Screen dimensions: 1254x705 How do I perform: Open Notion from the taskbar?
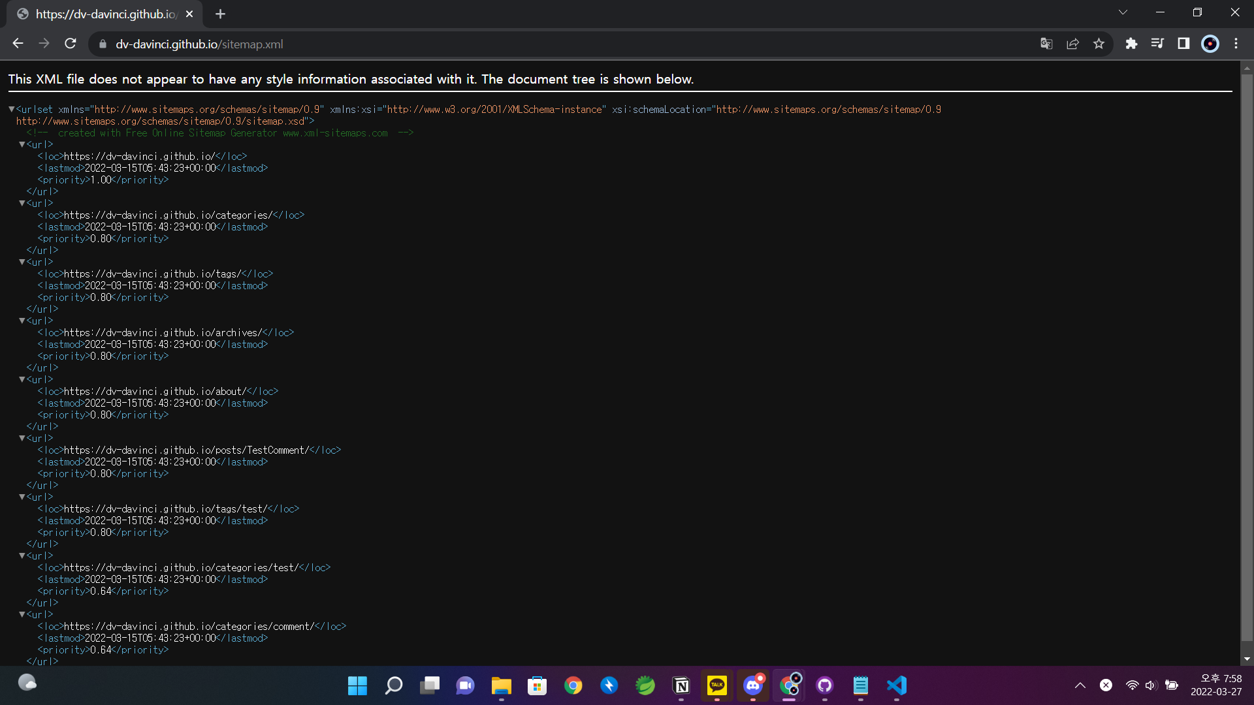click(681, 685)
